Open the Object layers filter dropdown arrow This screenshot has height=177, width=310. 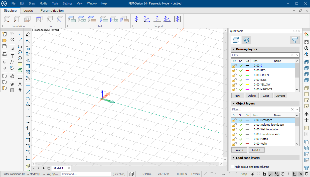(297, 109)
